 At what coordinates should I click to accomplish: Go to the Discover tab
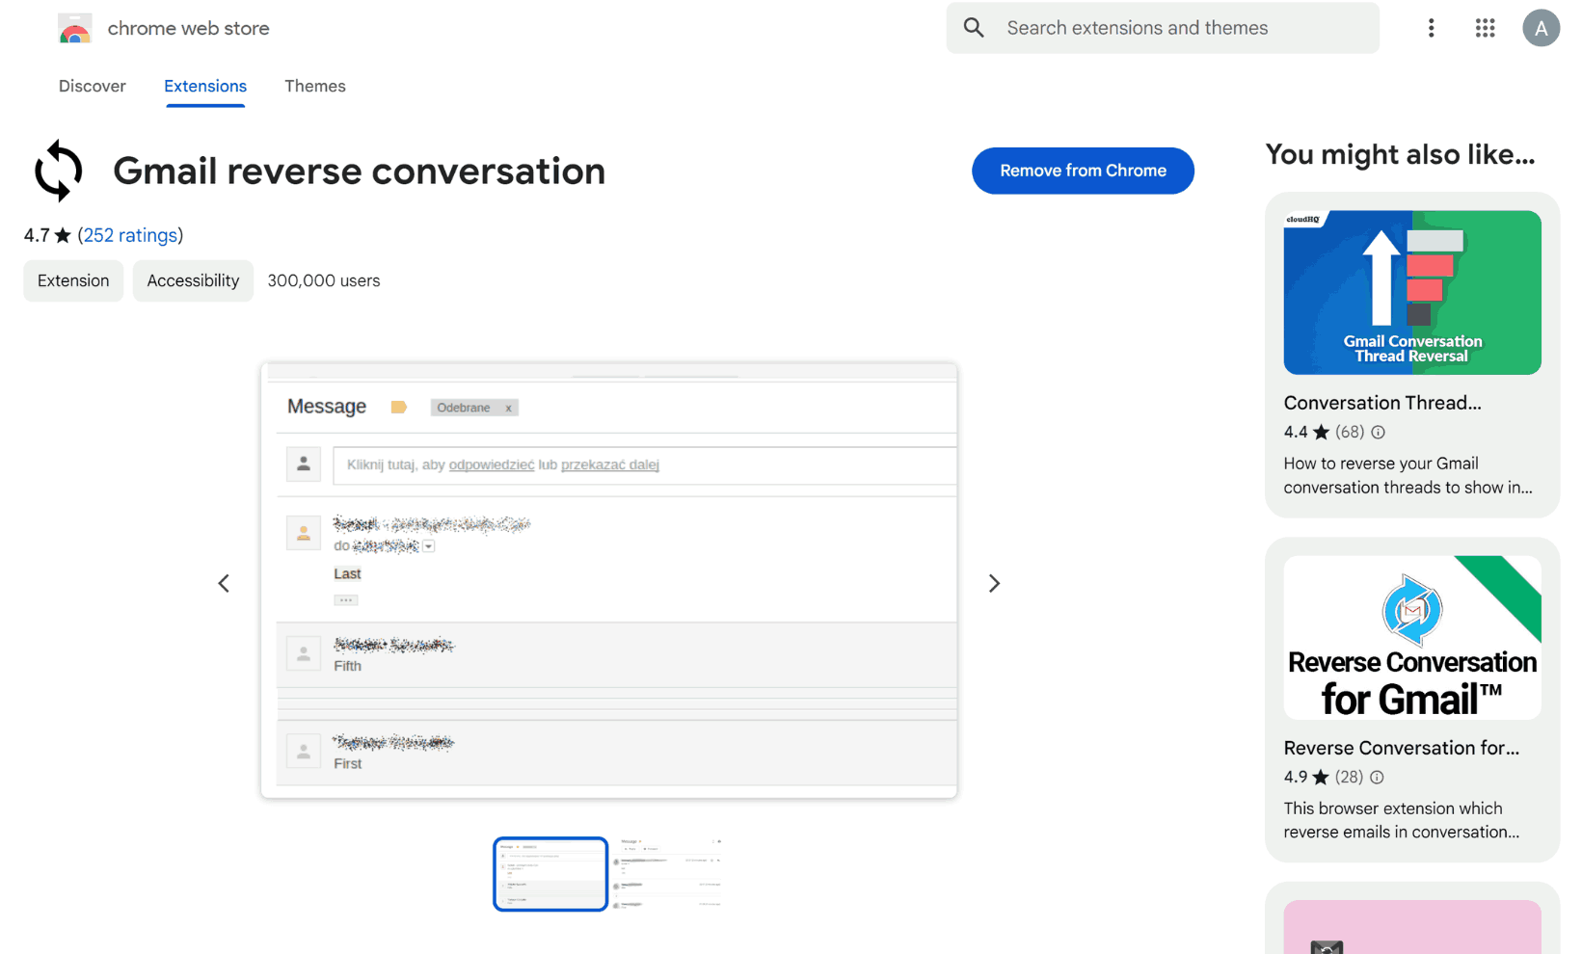click(x=92, y=86)
